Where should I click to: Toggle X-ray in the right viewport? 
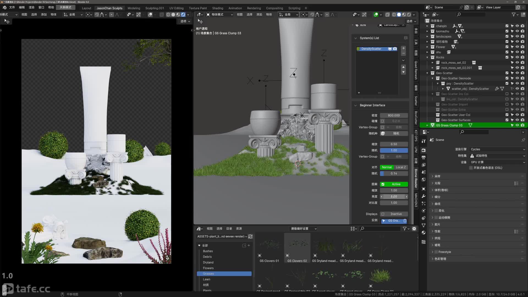[387, 15]
